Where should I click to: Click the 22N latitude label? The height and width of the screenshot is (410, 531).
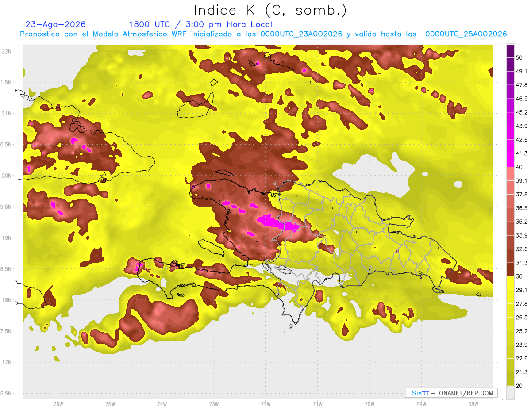click(7, 51)
